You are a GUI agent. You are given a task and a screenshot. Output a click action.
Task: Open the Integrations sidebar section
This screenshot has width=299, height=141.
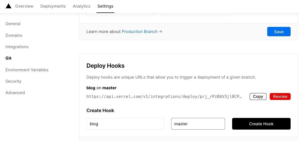pos(17,47)
